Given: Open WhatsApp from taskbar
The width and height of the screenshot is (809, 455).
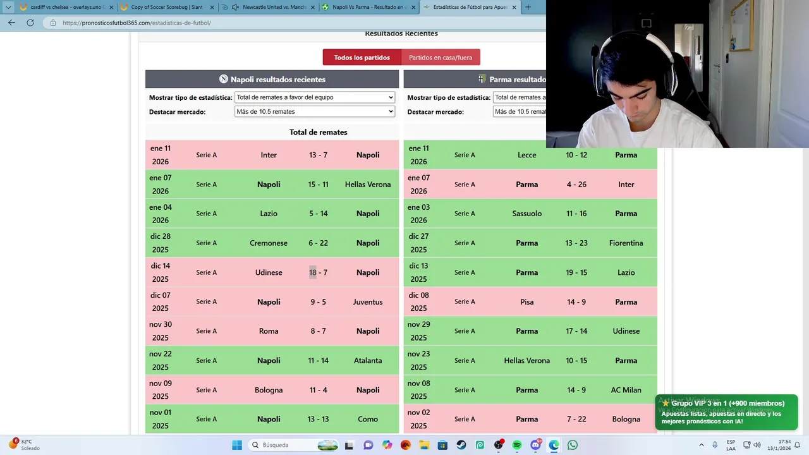Looking at the screenshot, I should [x=573, y=445].
